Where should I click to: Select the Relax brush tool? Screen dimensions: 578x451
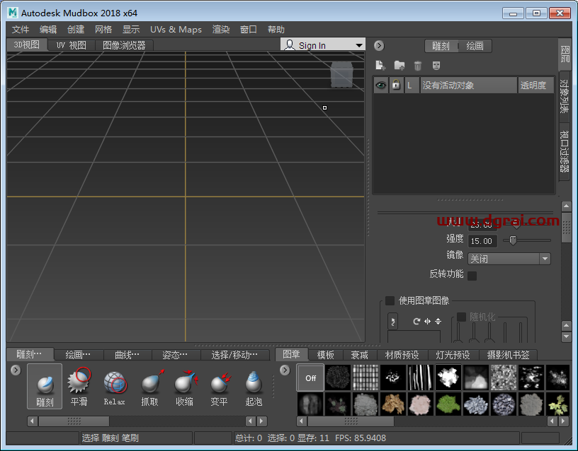115,386
